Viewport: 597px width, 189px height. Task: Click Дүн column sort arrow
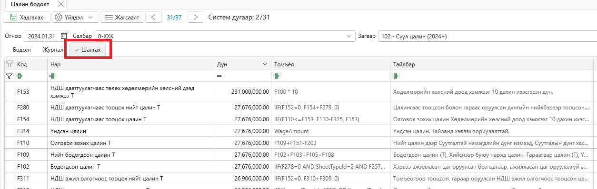click(265, 64)
